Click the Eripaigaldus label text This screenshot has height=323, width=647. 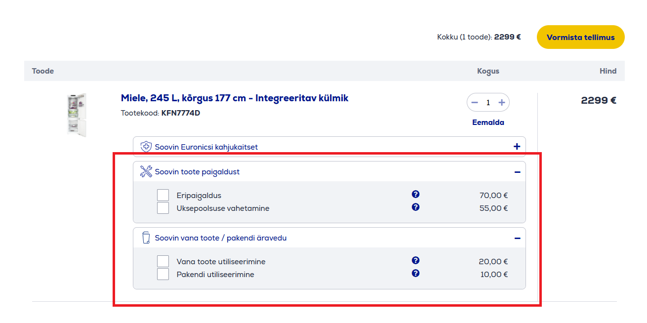tap(199, 196)
